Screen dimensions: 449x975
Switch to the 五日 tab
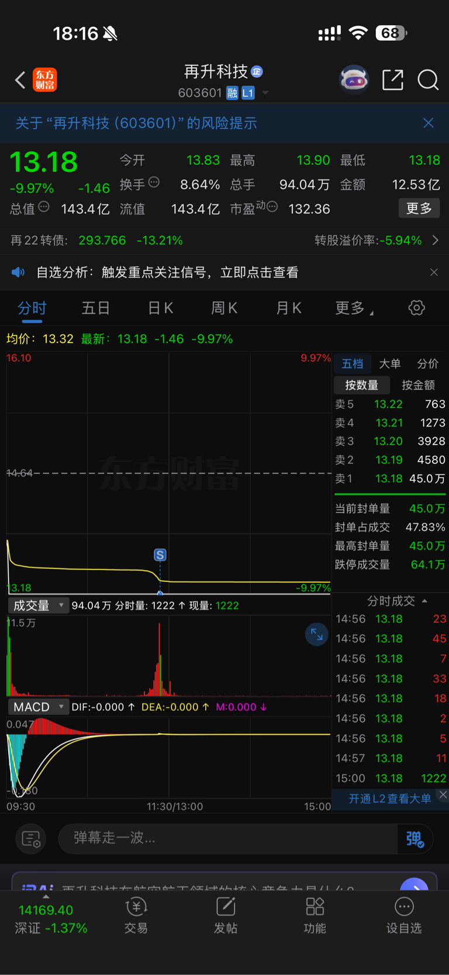[96, 308]
